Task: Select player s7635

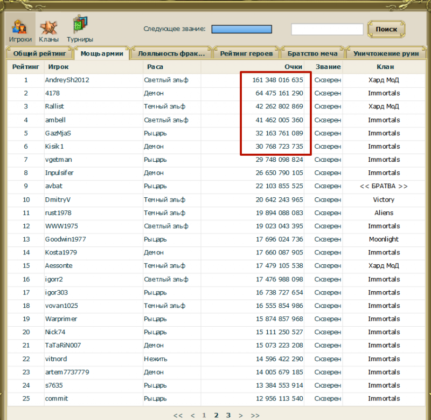Action: coord(54,385)
